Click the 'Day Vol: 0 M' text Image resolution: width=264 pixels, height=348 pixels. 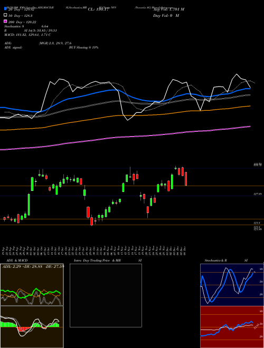pos(166,16)
